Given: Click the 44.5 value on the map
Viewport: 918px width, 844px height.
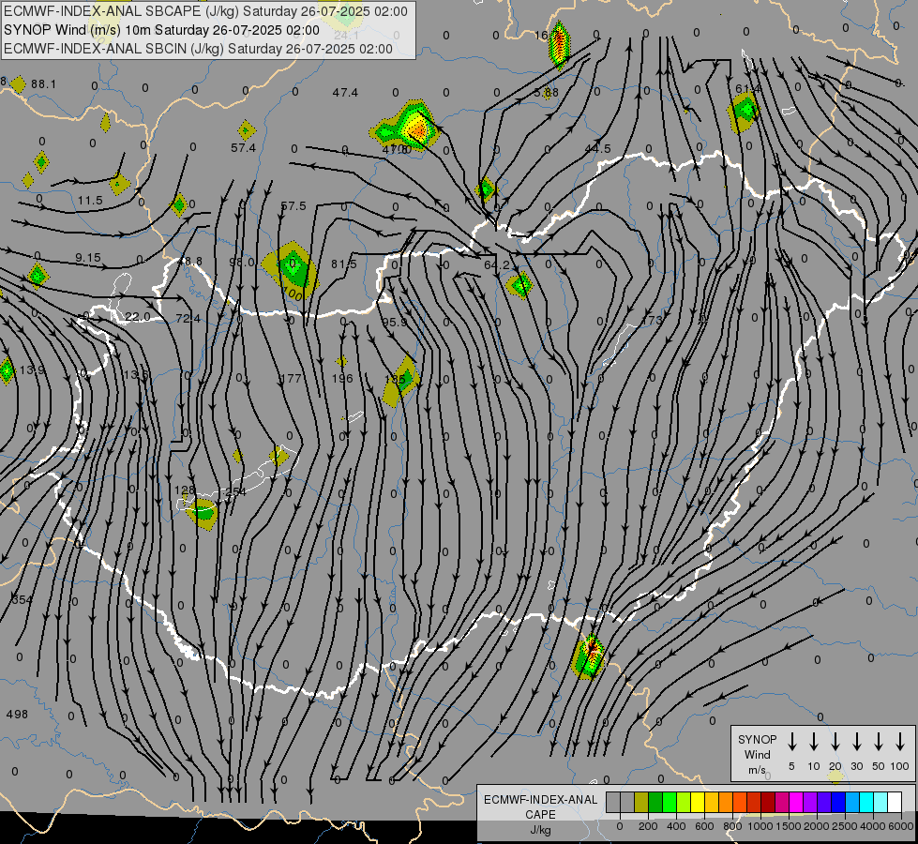Looking at the screenshot, I should point(597,149).
